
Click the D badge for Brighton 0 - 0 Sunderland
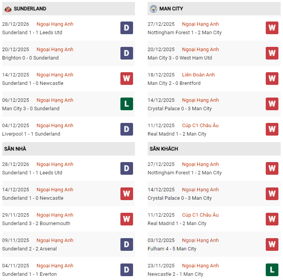tap(127, 53)
